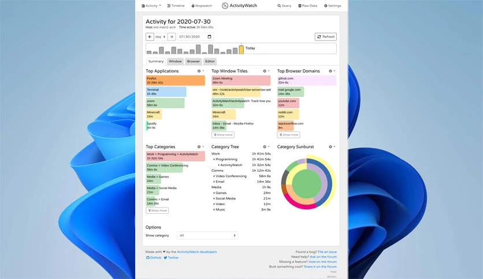Viewport: 483px width, 279px height.
Task: Click the Firefox application bar
Action: (x=175, y=81)
